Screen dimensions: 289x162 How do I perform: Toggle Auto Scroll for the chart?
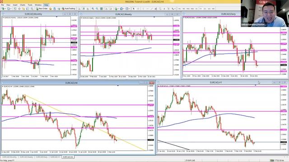pos(107,9)
